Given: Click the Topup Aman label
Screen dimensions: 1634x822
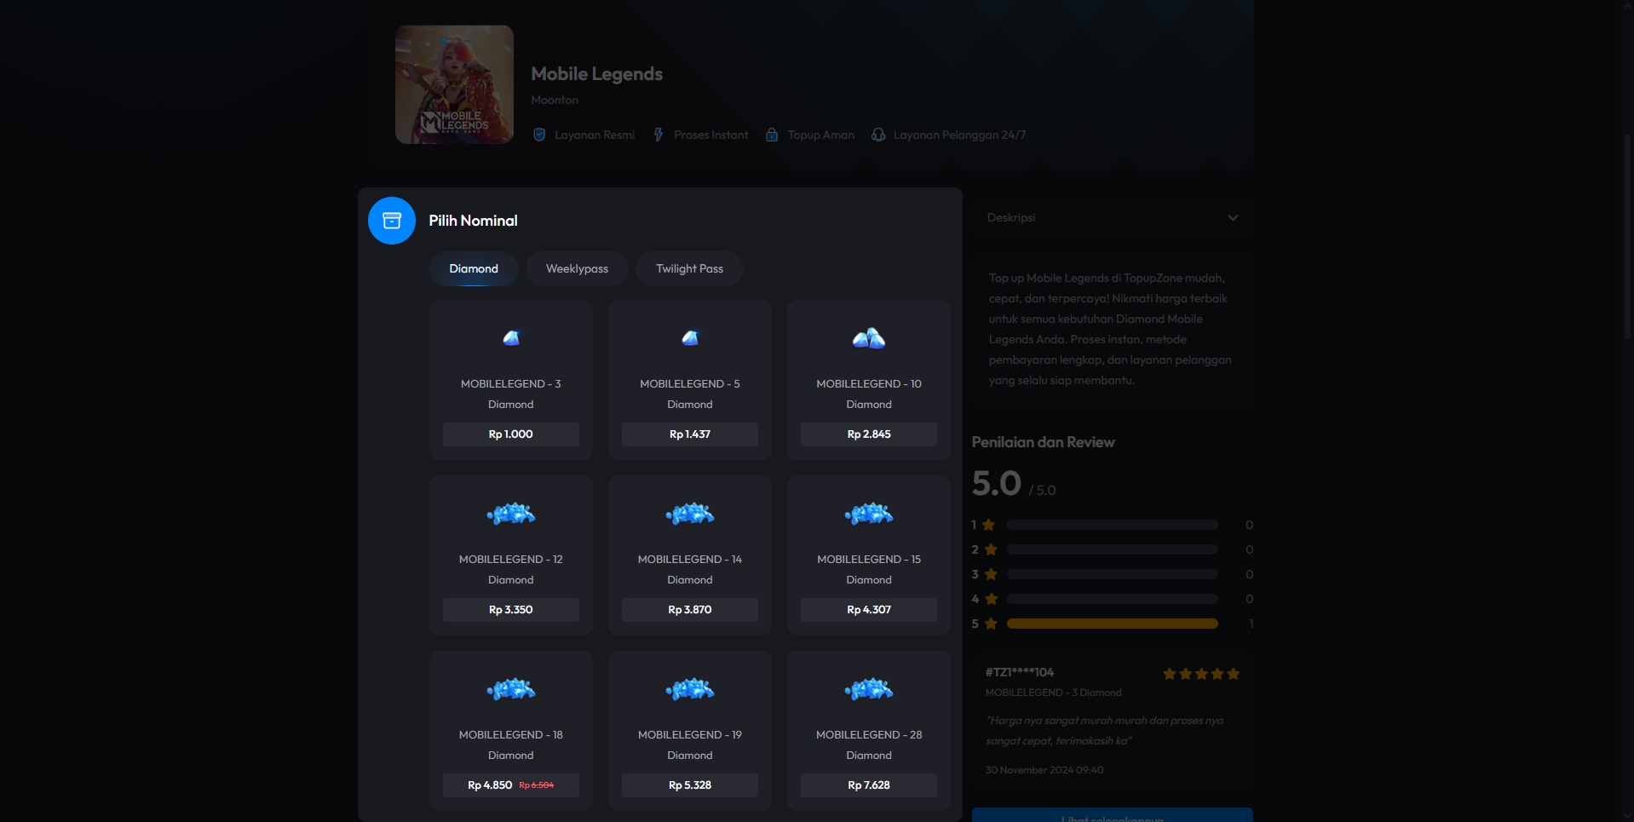Looking at the screenshot, I should (821, 135).
